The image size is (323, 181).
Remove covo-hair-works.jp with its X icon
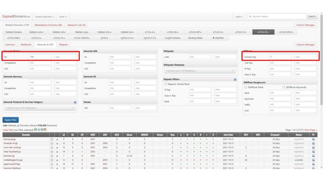(57, 148)
